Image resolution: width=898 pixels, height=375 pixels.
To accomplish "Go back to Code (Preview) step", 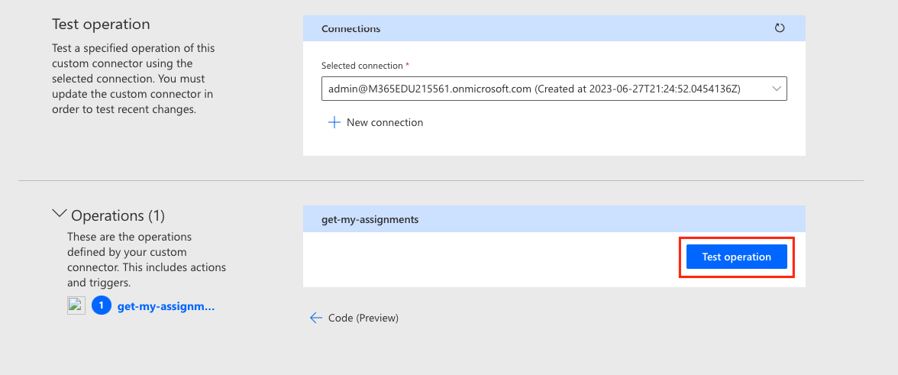I will pyautogui.click(x=363, y=318).
